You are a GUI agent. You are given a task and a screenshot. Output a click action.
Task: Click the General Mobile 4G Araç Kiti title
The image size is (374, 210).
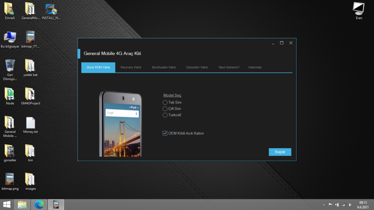(x=112, y=53)
